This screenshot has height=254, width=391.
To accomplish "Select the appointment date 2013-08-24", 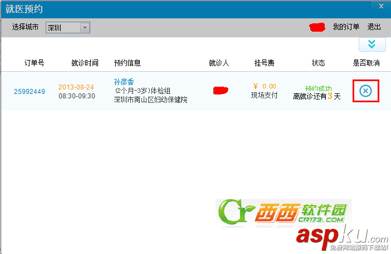I will point(76,87).
